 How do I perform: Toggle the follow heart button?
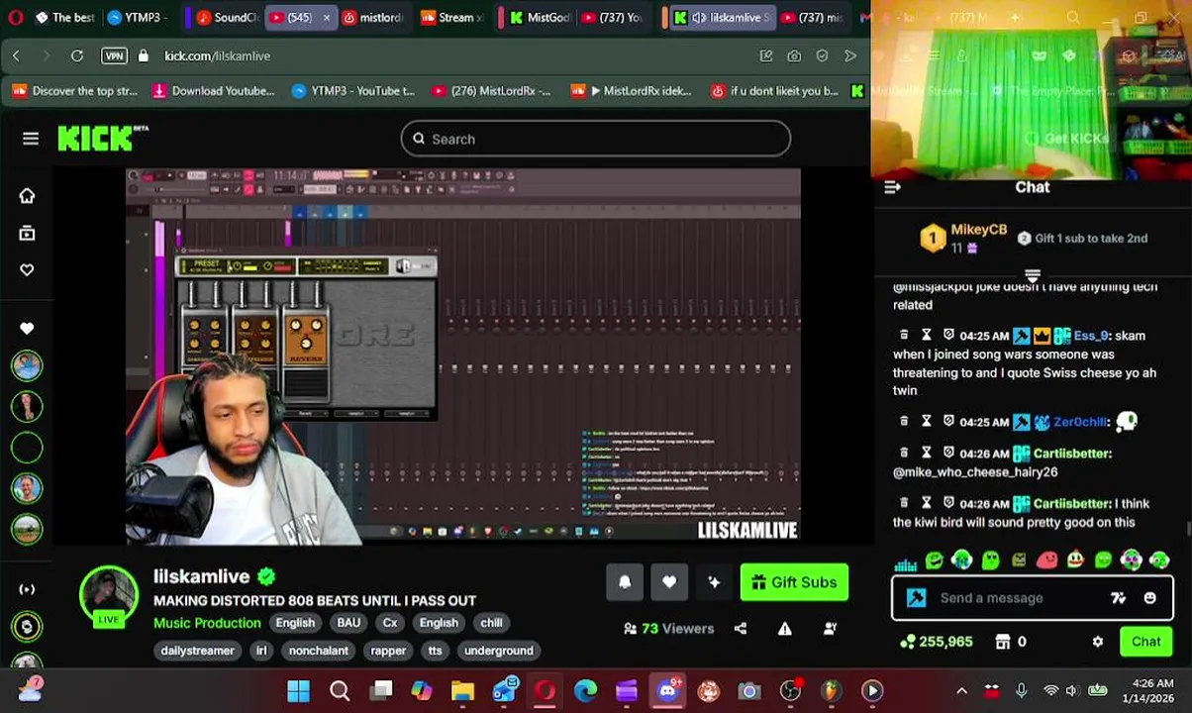coord(669,582)
